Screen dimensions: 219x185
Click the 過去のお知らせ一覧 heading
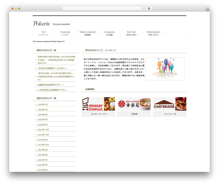pyautogui.click(x=46, y=98)
